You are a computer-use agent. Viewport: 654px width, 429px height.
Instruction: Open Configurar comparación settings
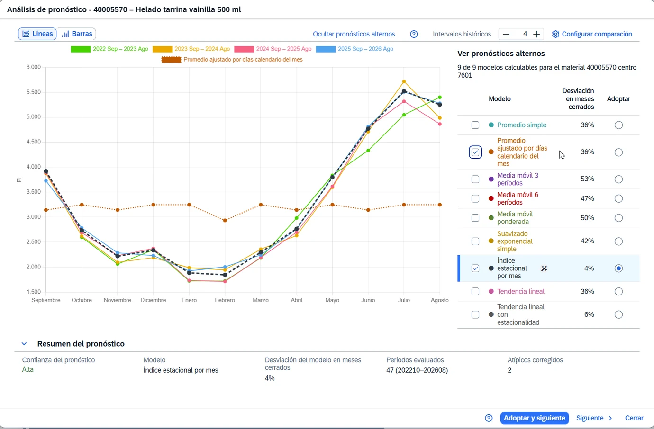point(592,34)
